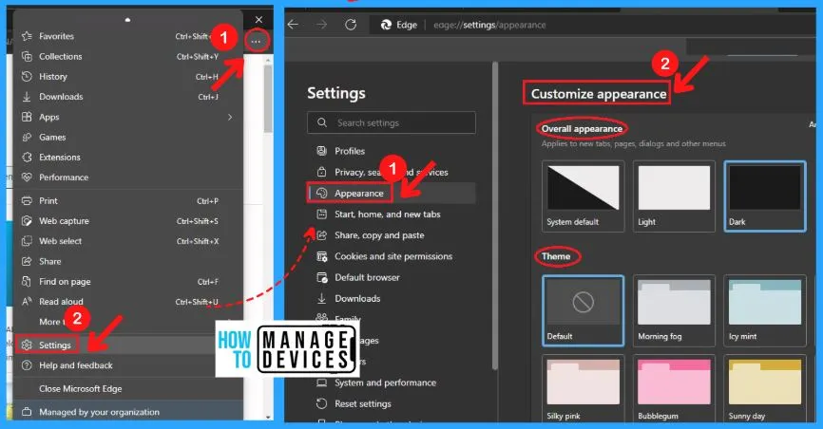Image resolution: width=823 pixels, height=429 pixels.
Task: Click the edge://settings/appearance address field
Action: (x=489, y=25)
